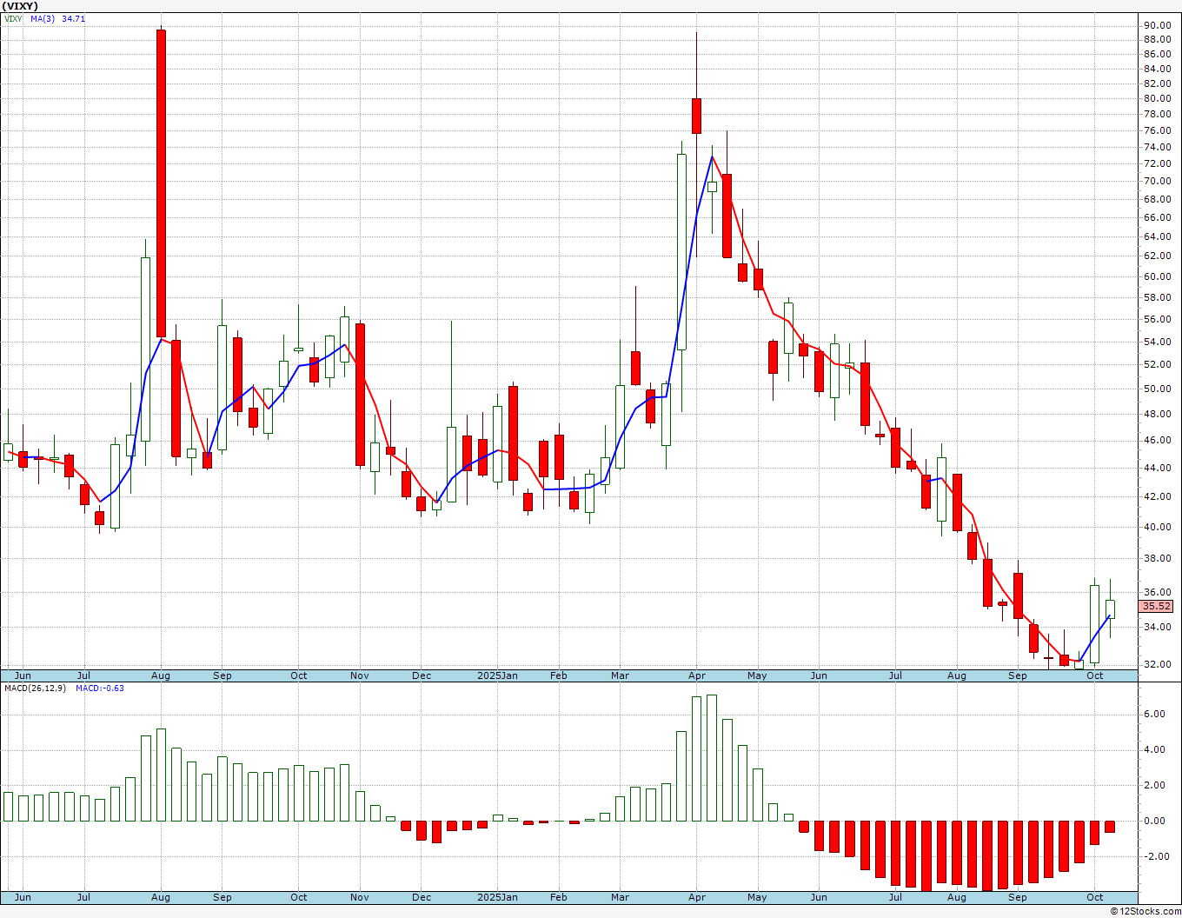This screenshot has width=1182, height=918.
Task: Click Apr on the price chart date axis
Action: click(696, 675)
